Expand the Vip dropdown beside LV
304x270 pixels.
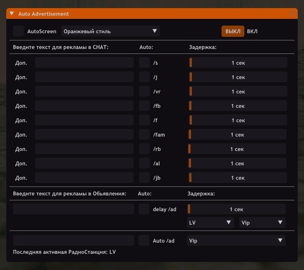click(x=262, y=222)
